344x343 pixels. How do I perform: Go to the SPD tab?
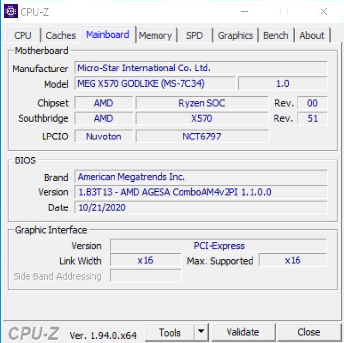tap(194, 35)
